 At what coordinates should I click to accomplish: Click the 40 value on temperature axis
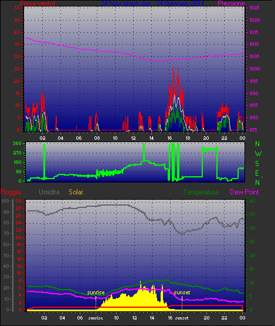[x=252, y=201]
